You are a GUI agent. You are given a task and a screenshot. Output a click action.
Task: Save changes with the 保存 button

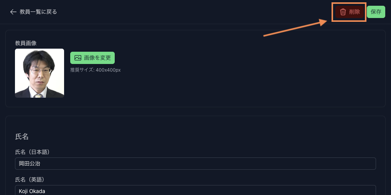click(376, 12)
